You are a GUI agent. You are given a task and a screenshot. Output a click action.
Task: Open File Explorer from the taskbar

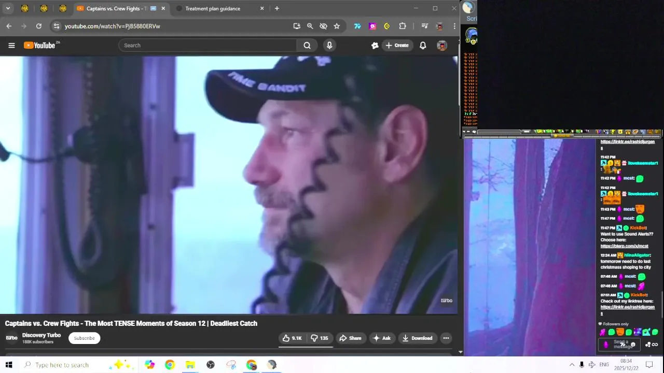tap(190, 365)
